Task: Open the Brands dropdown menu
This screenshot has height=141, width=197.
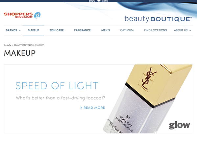Action: [13, 30]
